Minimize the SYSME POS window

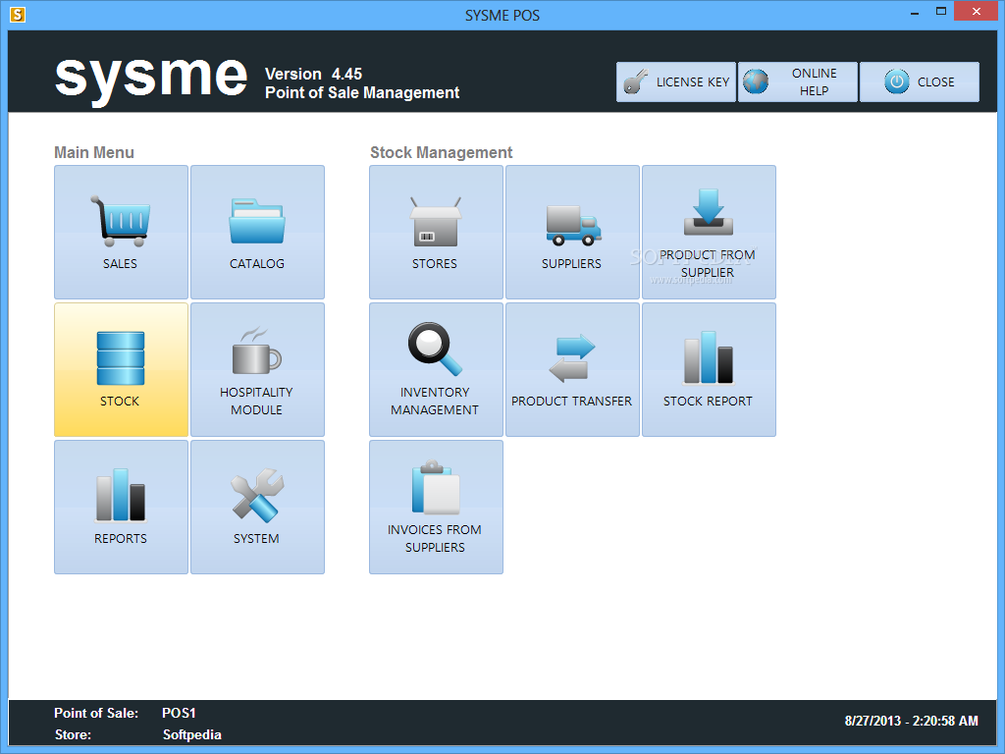point(915,12)
